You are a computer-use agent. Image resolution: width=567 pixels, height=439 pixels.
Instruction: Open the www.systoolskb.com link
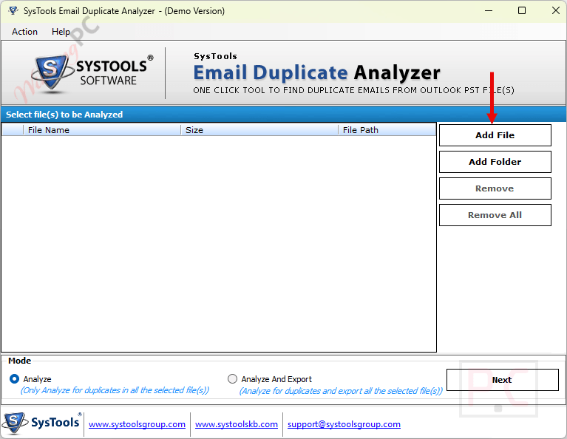coord(237,424)
